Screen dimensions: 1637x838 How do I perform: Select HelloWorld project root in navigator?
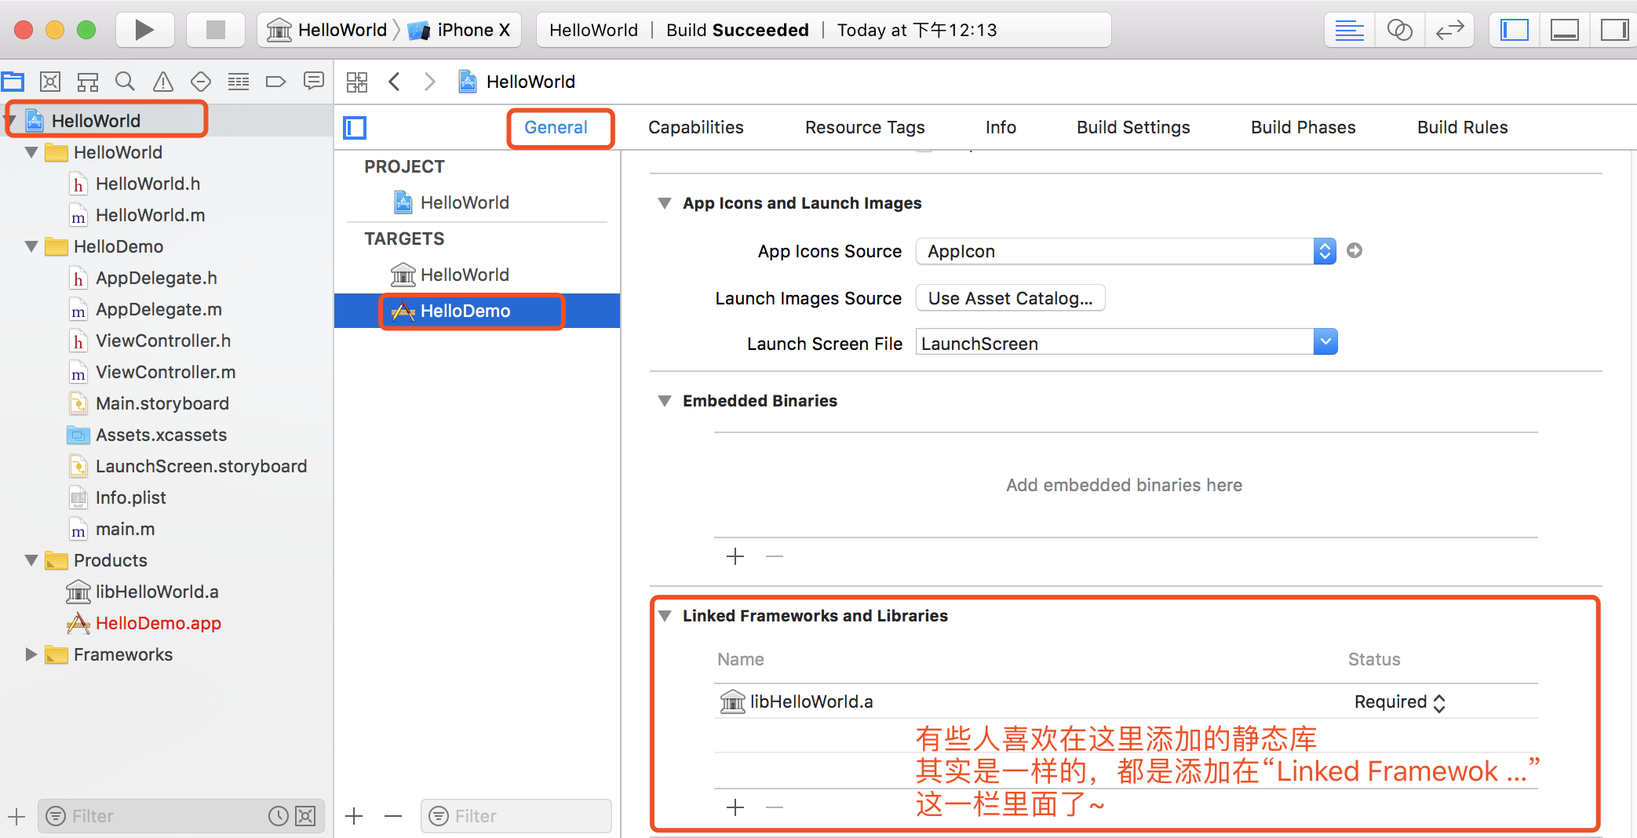pyautogui.click(x=166, y=121)
